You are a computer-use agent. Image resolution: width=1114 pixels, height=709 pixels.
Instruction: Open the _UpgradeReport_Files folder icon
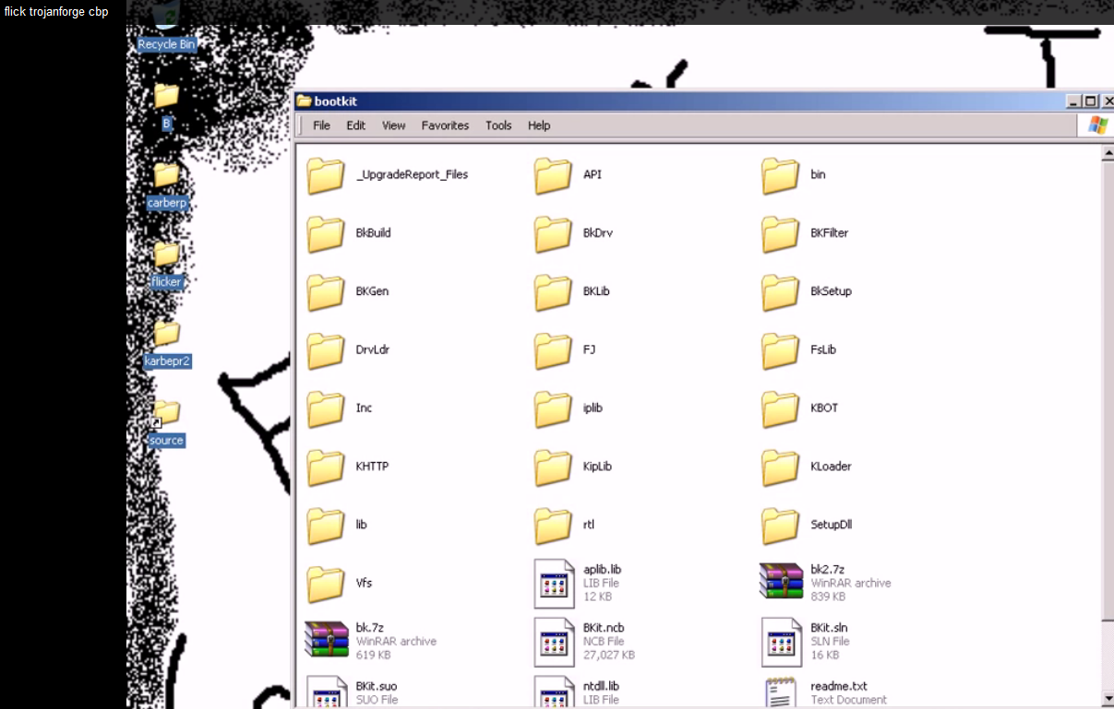click(326, 175)
